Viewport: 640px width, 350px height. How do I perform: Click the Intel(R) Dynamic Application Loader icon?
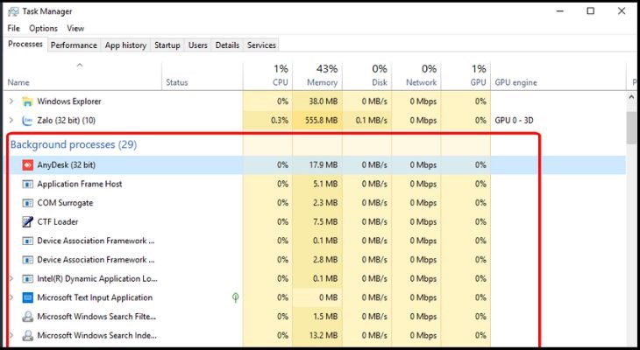pos(27,279)
